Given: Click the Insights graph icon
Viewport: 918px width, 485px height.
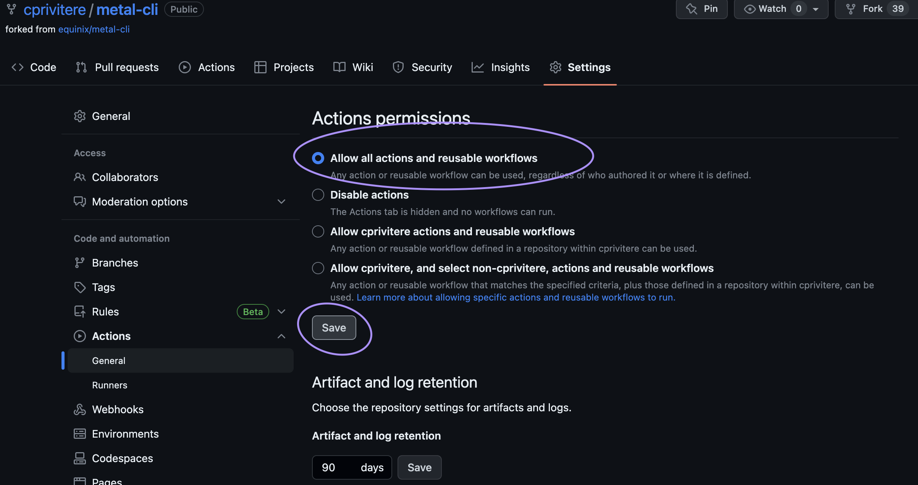Looking at the screenshot, I should [x=478, y=67].
